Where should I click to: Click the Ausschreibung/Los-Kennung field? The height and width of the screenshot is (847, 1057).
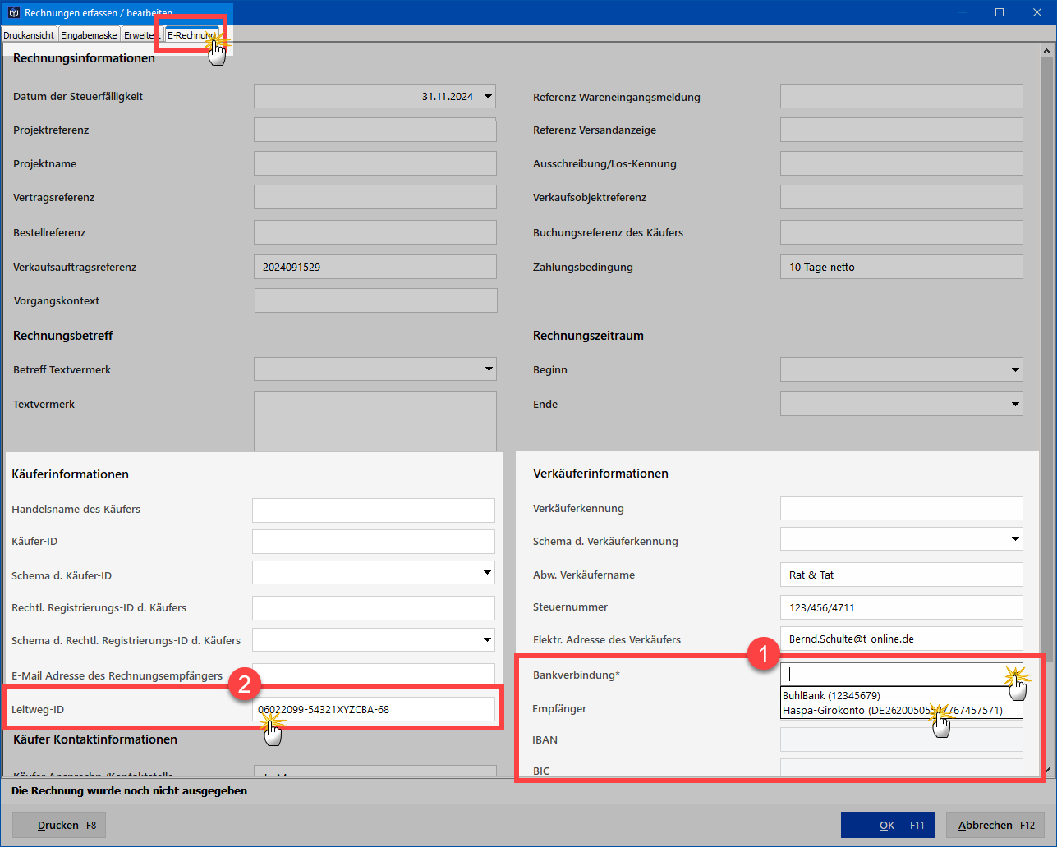point(902,163)
